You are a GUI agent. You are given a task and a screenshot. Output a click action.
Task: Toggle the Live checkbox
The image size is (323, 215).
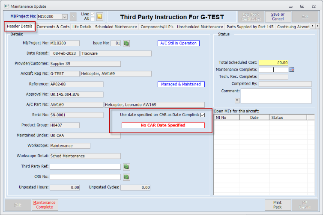click(93, 14)
